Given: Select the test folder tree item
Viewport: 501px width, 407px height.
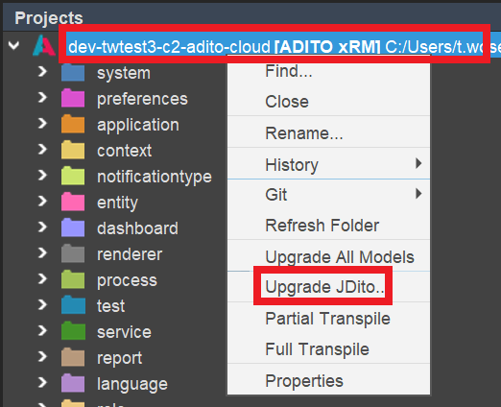Looking at the screenshot, I should (x=110, y=305).
